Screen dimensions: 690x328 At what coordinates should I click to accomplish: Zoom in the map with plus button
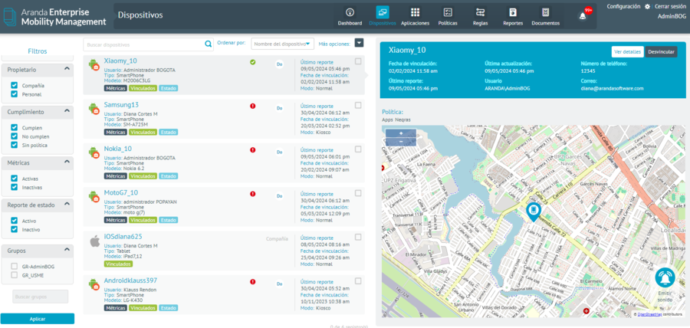click(x=400, y=133)
